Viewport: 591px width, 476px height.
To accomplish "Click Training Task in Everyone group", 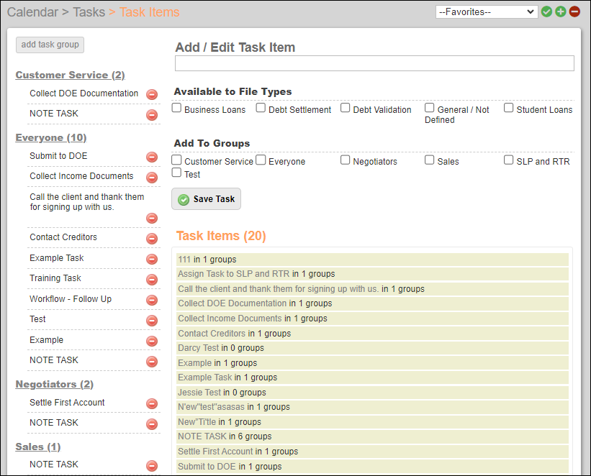I will (55, 278).
